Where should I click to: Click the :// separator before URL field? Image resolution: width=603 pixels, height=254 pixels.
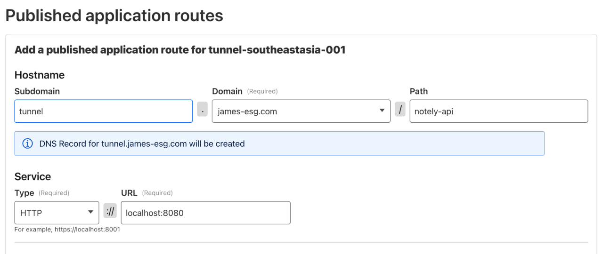coord(110,213)
